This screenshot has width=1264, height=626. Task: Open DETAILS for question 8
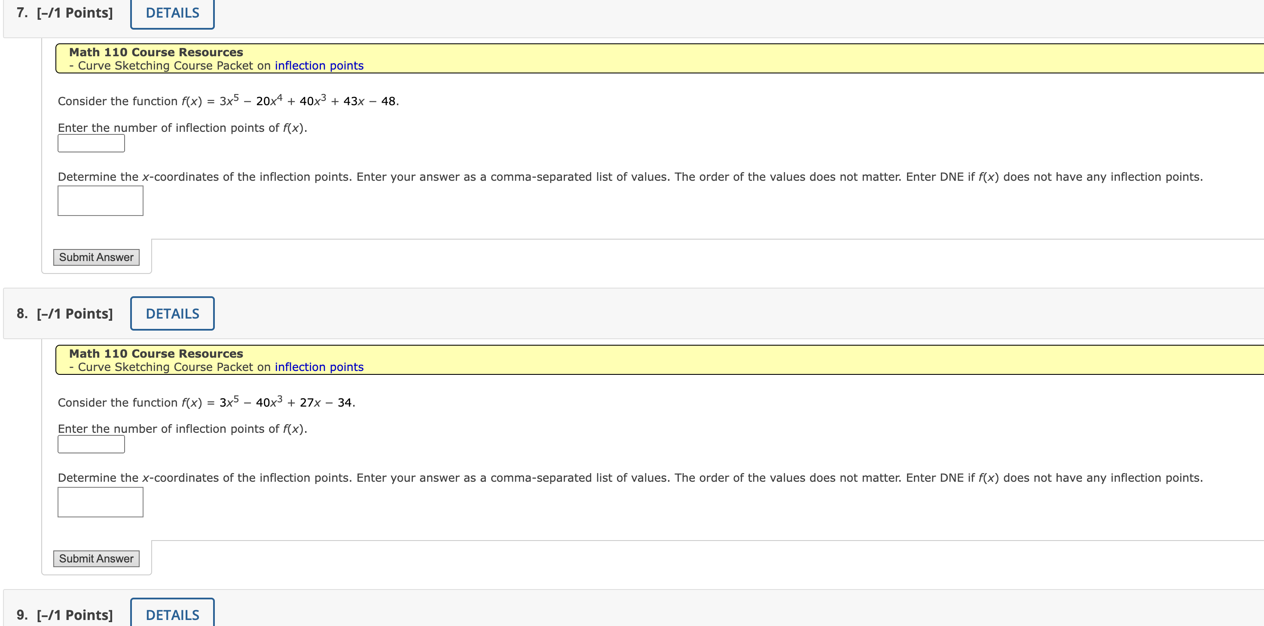(172, 314)
